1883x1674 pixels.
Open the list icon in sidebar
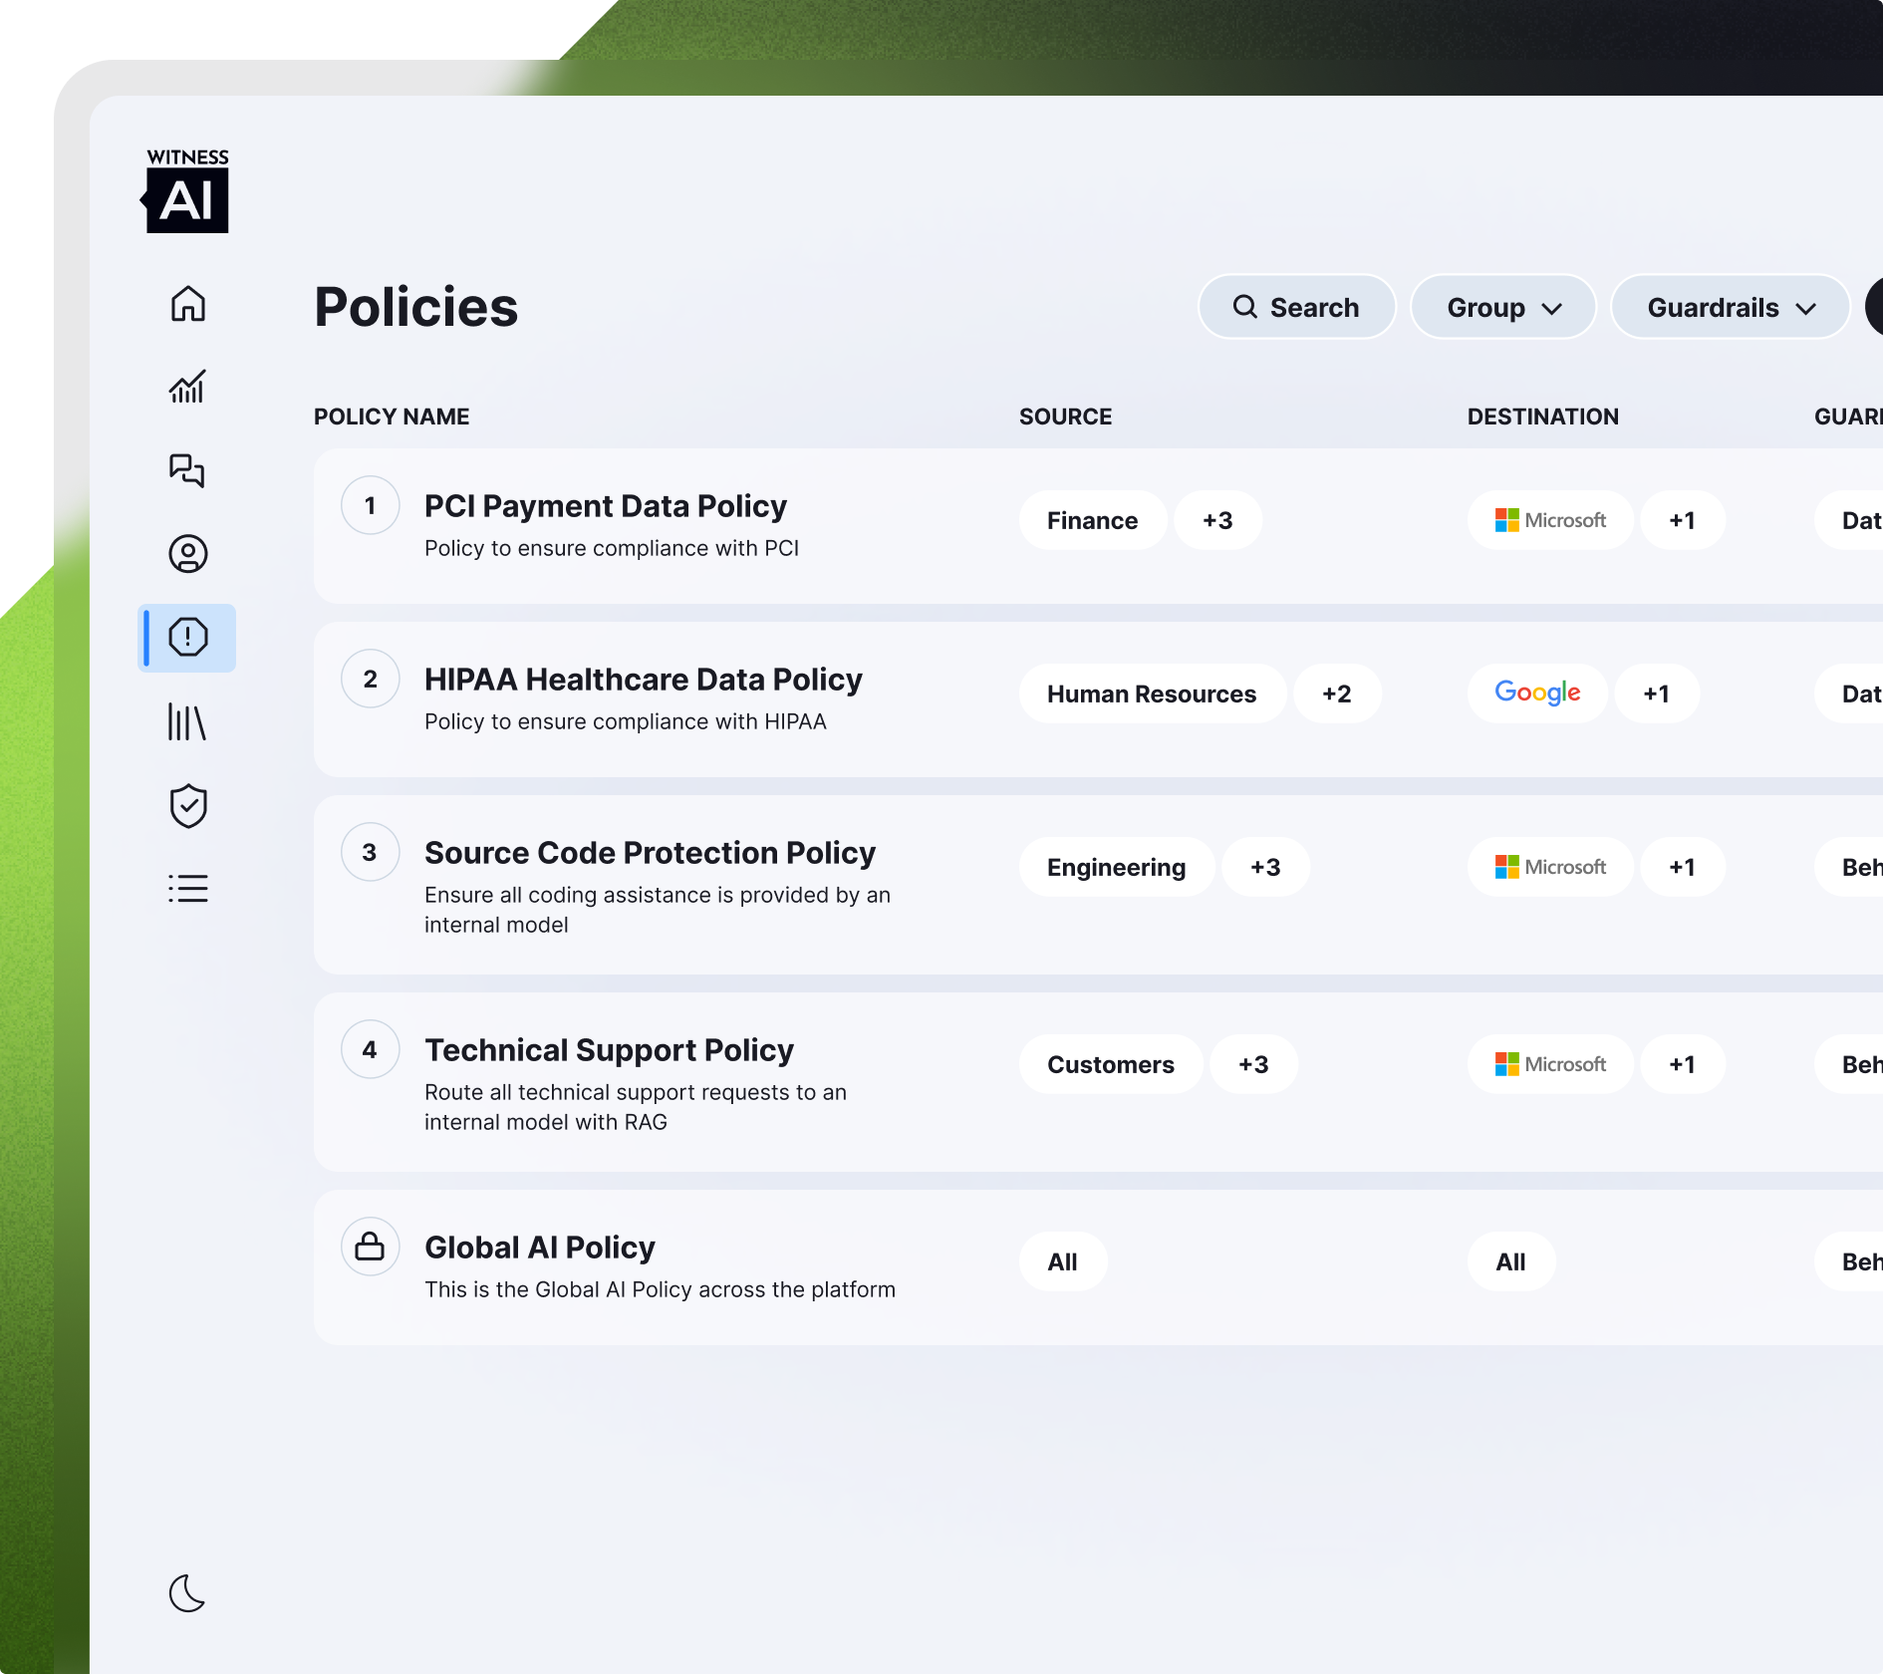tap(187, 888)
